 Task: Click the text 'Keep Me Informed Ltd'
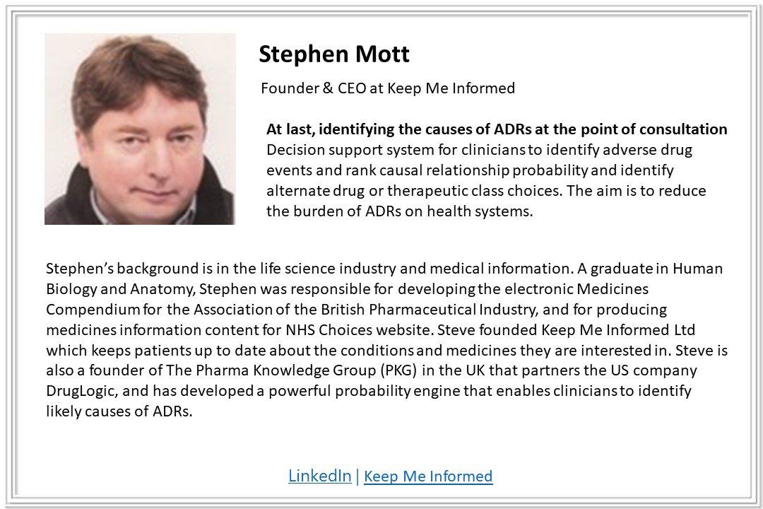(618, 329)
